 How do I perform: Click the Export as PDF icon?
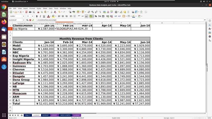click(26, 12)
